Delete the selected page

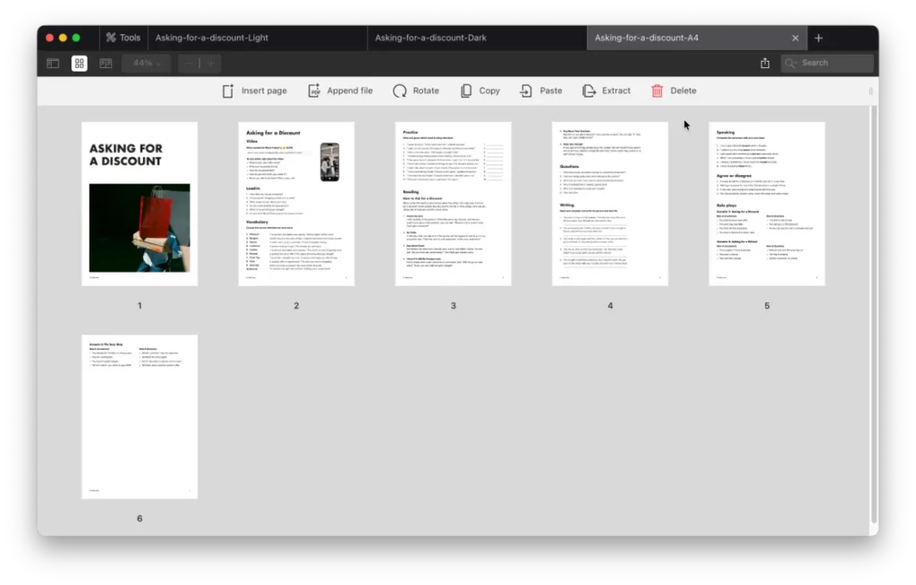point(673,90)
